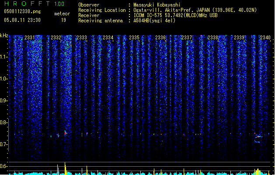Click the Observer label
Viewport: 275px width, 175px height.
[89, 5]
